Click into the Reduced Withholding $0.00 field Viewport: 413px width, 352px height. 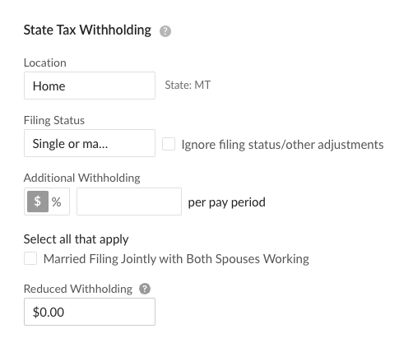click(x=90, y=312)
